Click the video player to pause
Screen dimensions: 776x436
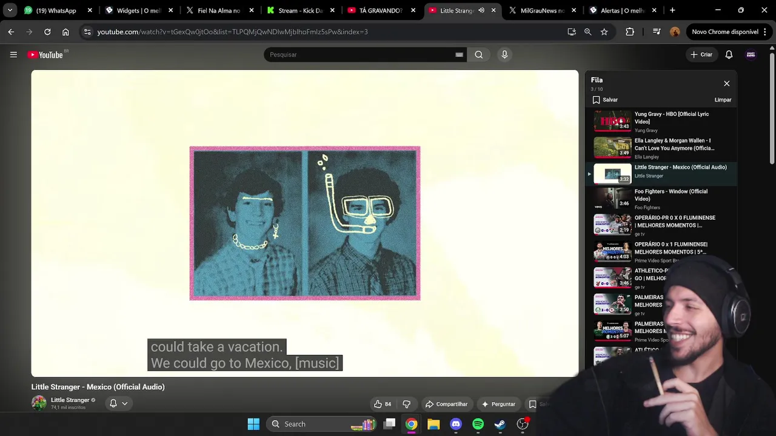pyautogui.click(x=305, y=223)
